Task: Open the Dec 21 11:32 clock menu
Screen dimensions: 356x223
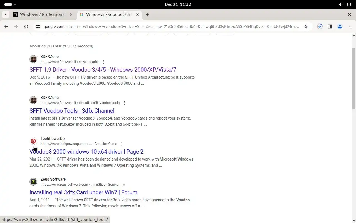Action: [178, 4]
